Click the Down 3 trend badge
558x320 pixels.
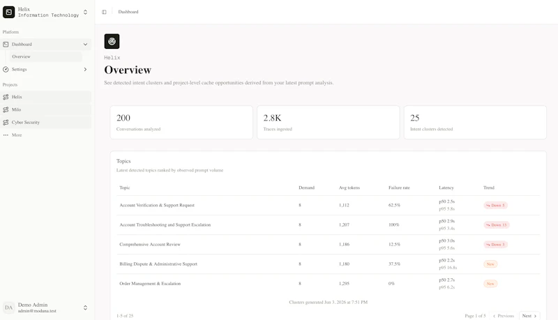coord(495,244)
